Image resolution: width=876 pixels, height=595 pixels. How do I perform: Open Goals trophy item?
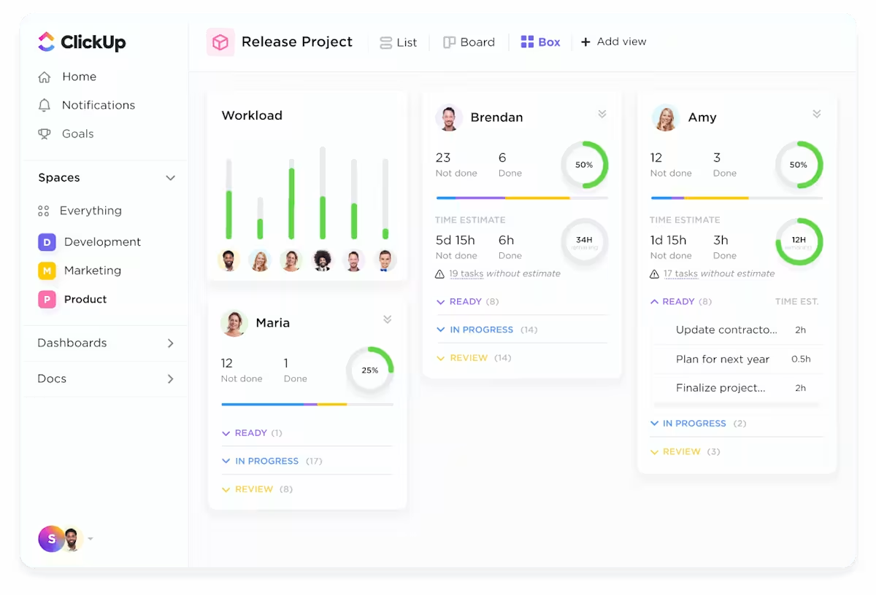click(x=45, y=133)
